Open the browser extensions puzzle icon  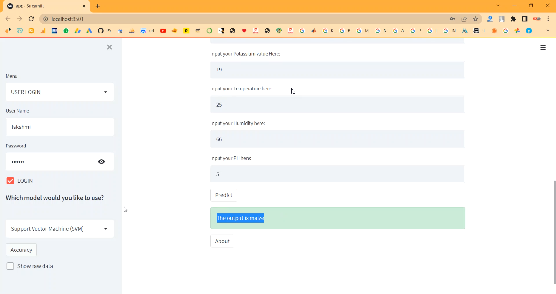pos(513,19)
